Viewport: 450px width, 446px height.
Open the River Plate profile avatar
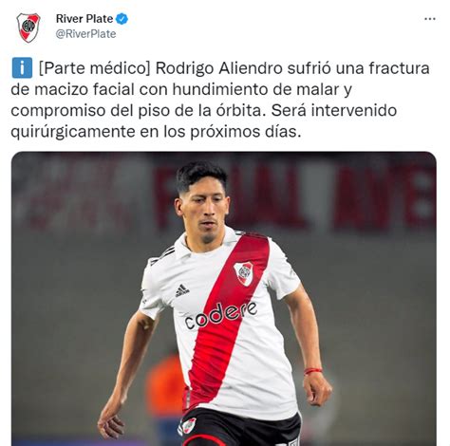pos(28,28)
